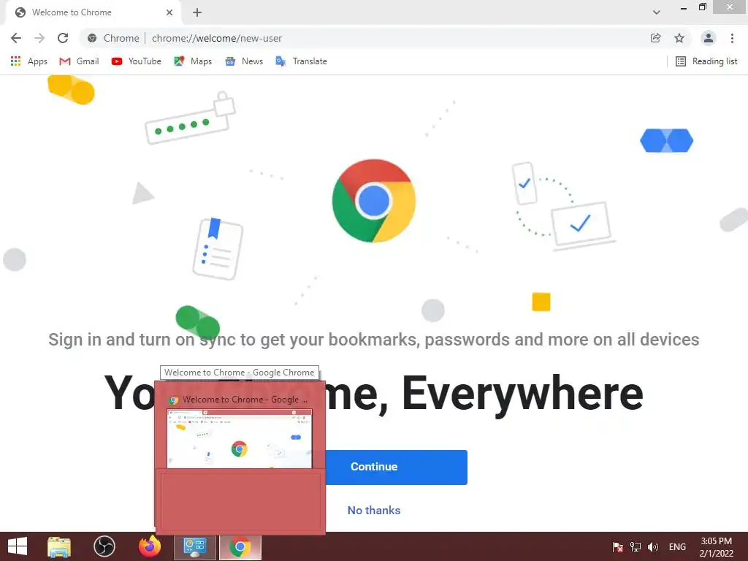Switch input language via ENG
The image size is (748, 561).
[677, 547]
